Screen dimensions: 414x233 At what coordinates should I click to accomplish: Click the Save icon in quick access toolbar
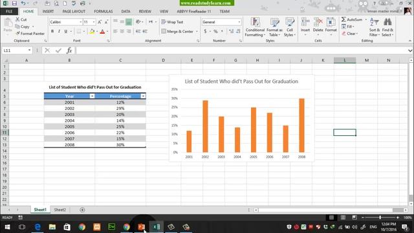14,3
